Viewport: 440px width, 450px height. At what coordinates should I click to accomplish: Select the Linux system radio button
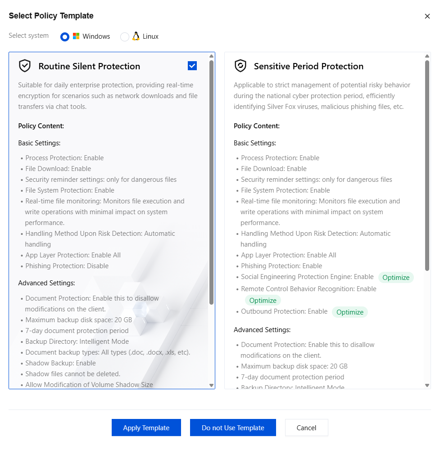tap(125, 37)
